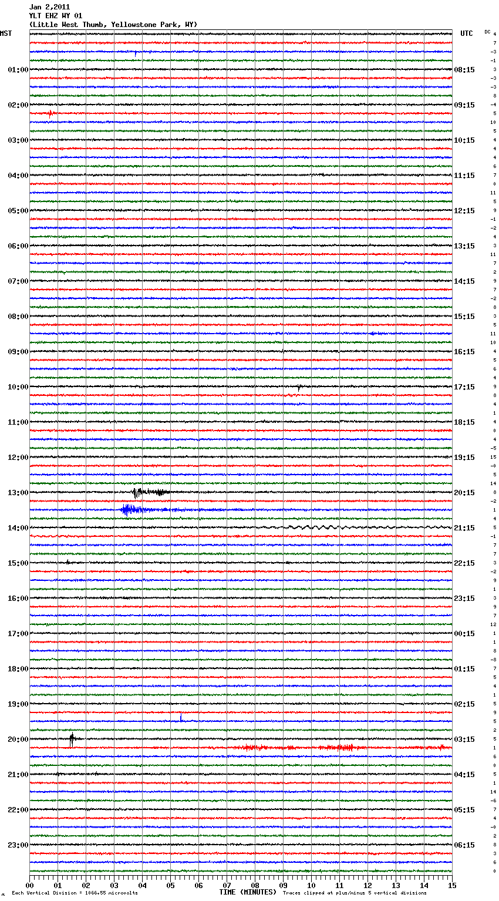Screen dimensions: 499x901
Task: Click the 21:15 UTC time label
Action: coord(464,528)
